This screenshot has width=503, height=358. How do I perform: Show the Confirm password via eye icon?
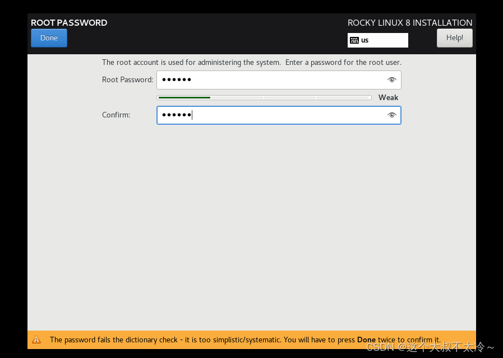point(391,115)
